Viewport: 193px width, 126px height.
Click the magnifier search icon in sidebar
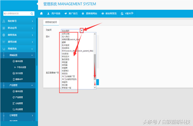point(32,14)
